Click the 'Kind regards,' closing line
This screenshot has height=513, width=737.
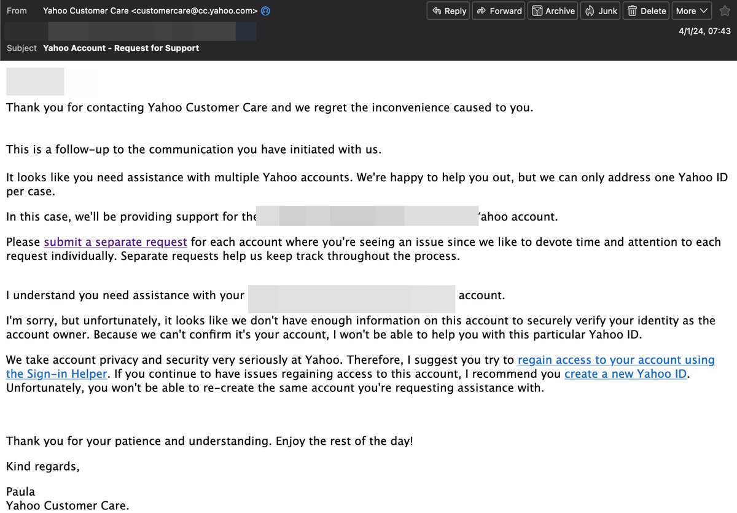click(43, 467)
